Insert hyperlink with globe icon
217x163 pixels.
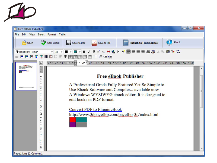click(x=113, y=52)
